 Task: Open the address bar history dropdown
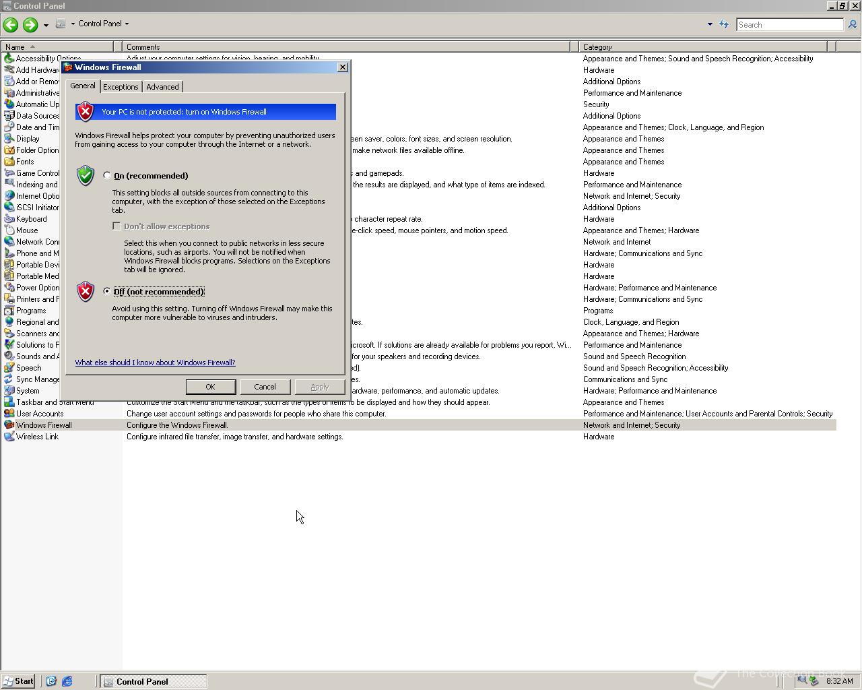(x=710, y=24)
